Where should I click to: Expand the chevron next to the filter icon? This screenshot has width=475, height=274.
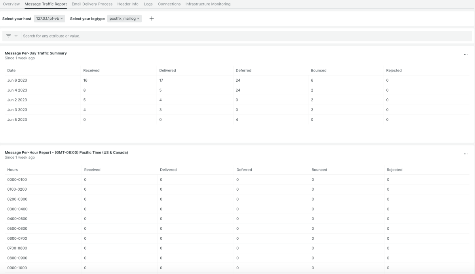coord(16,36)
